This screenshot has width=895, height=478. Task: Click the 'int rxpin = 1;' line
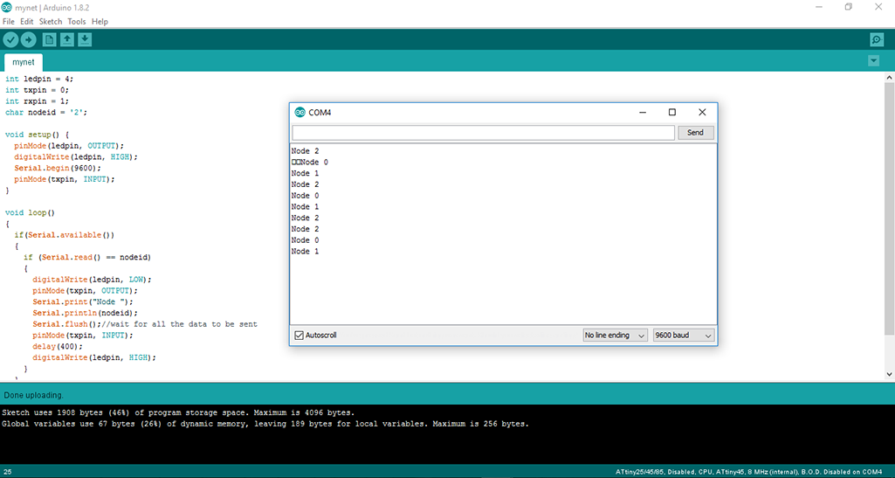[x=37, y=101]
